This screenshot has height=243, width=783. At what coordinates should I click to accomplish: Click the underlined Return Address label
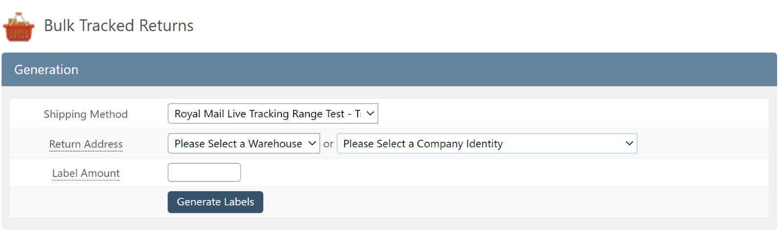(86, 144)
